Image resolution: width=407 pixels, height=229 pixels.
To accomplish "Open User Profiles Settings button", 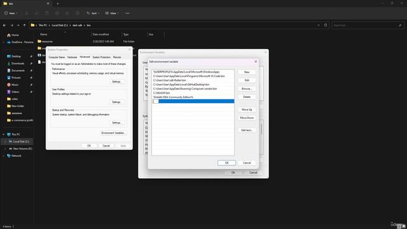I will [116, 102].
